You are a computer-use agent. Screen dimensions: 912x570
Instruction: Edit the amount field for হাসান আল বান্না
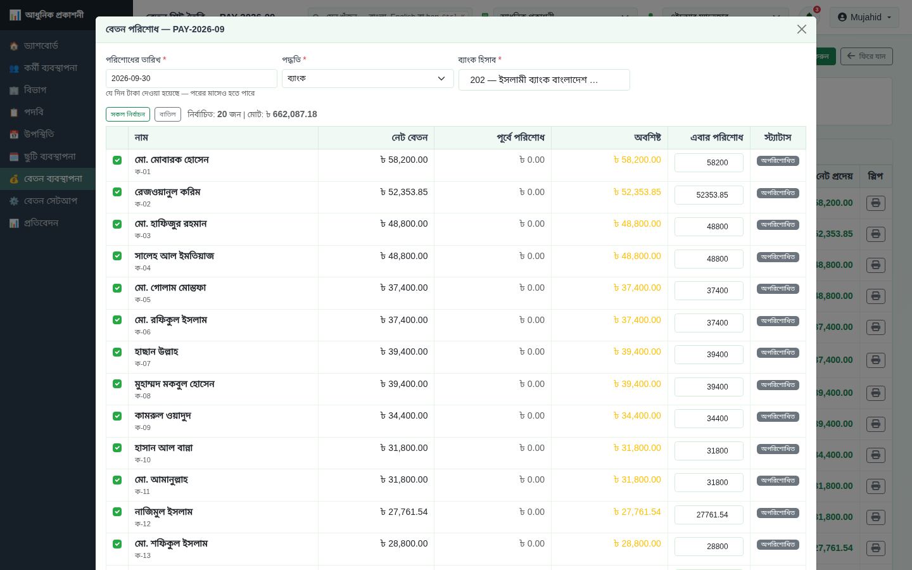point(709,451)
